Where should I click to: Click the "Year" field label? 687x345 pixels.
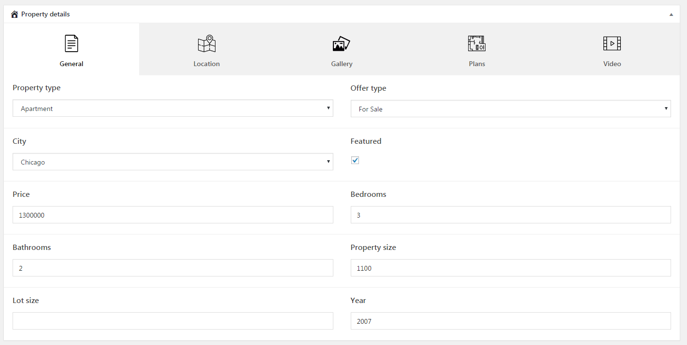click(x=358, y=301)
